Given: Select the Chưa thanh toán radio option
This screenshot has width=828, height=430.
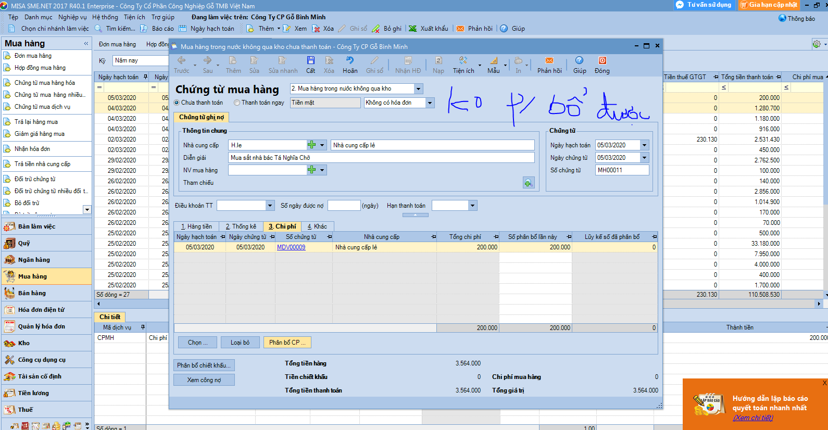Looking at the screenshot, I should tap(177, 103).
